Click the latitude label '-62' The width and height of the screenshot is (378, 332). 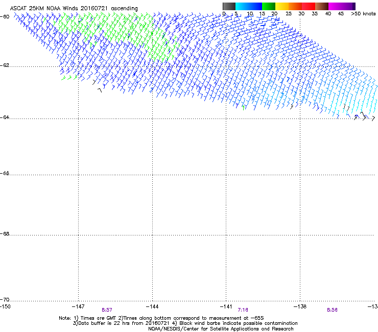point(5,65)
